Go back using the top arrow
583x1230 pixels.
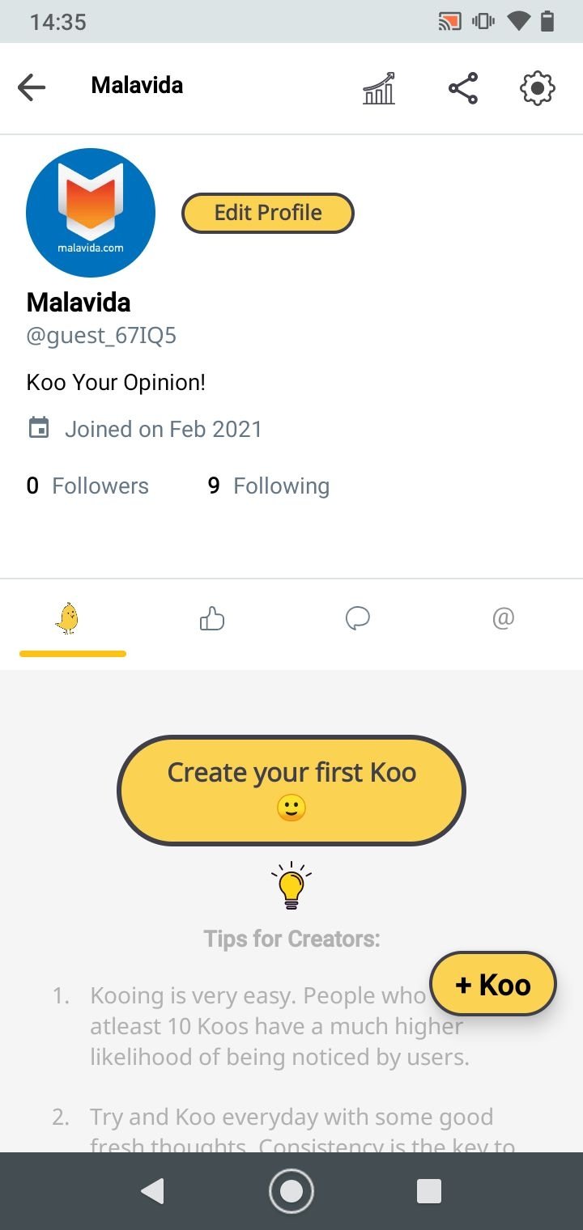point(32,87)
